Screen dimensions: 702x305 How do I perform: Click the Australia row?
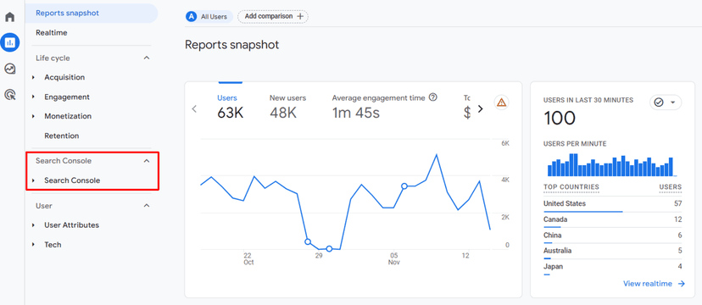[612, 251]
